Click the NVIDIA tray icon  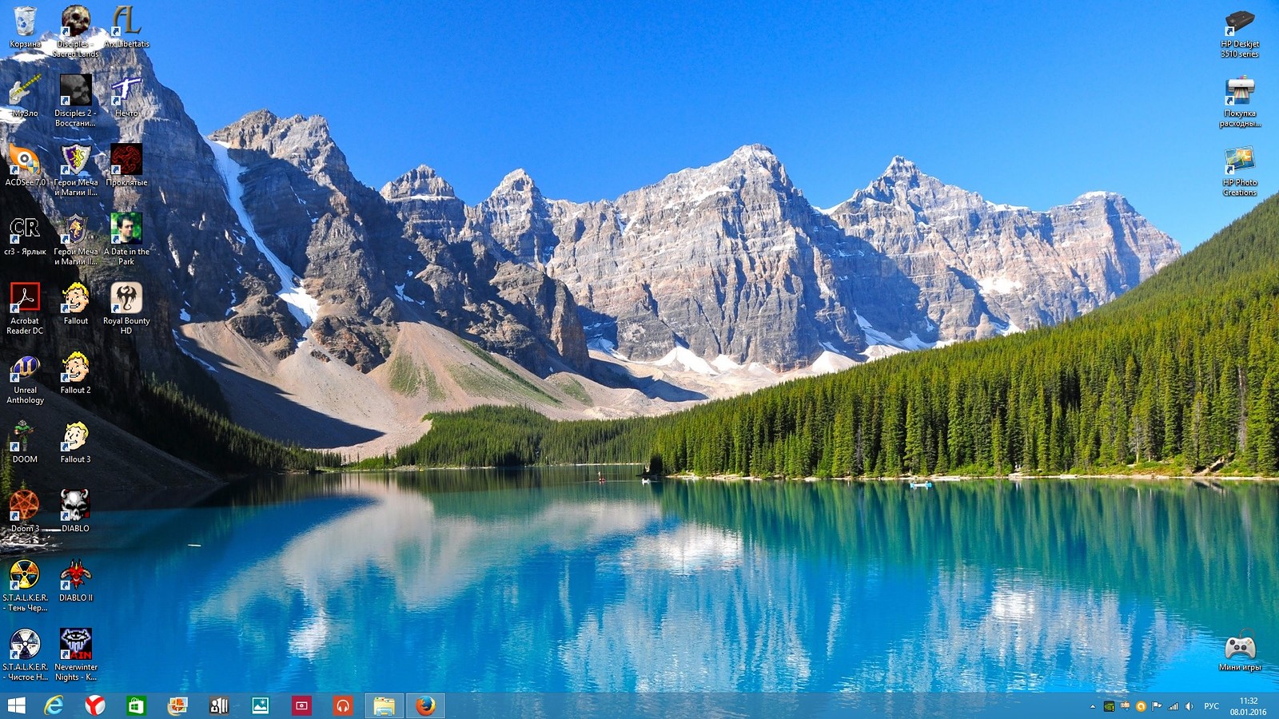(x=1109, y=706)
